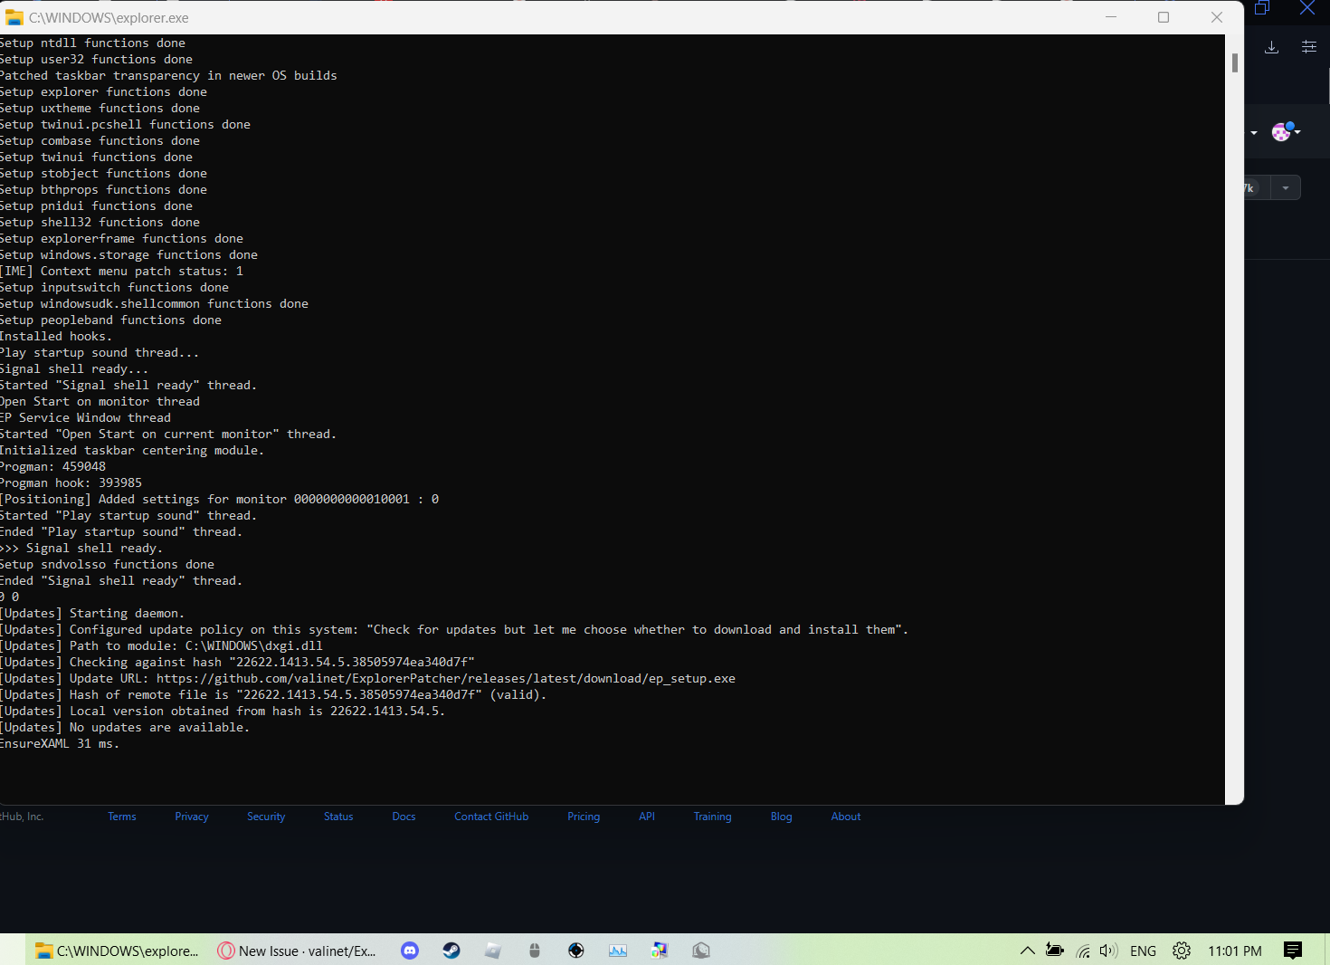
Task: Open the filter settings icon near download
Action: 1308,47
